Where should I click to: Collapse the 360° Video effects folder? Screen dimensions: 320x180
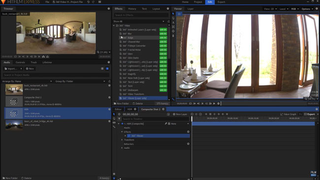tap(114, 26)
